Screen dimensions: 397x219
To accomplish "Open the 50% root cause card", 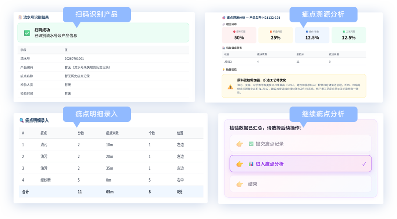I will coord(239,35).
